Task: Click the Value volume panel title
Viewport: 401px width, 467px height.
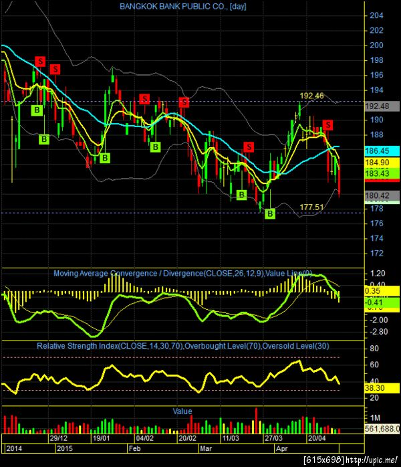Action: [182, 411]
